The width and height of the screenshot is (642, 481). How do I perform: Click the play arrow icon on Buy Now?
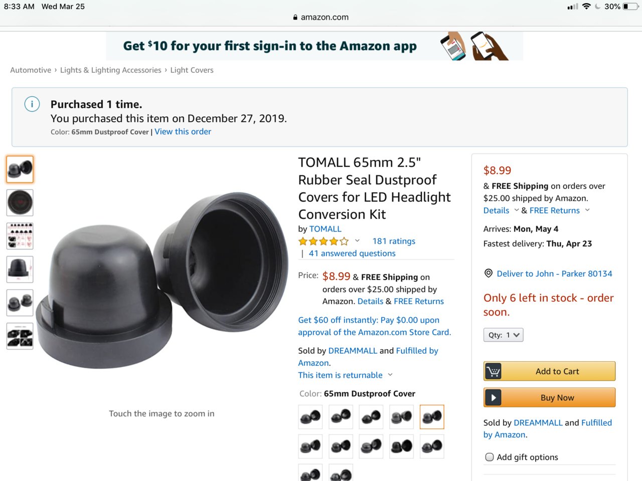493,397
